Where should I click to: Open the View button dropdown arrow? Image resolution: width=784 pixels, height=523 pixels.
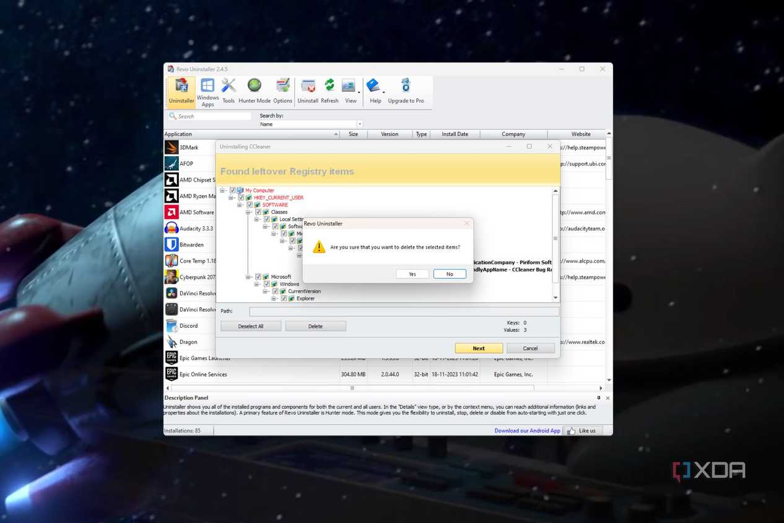coord(359,93)
